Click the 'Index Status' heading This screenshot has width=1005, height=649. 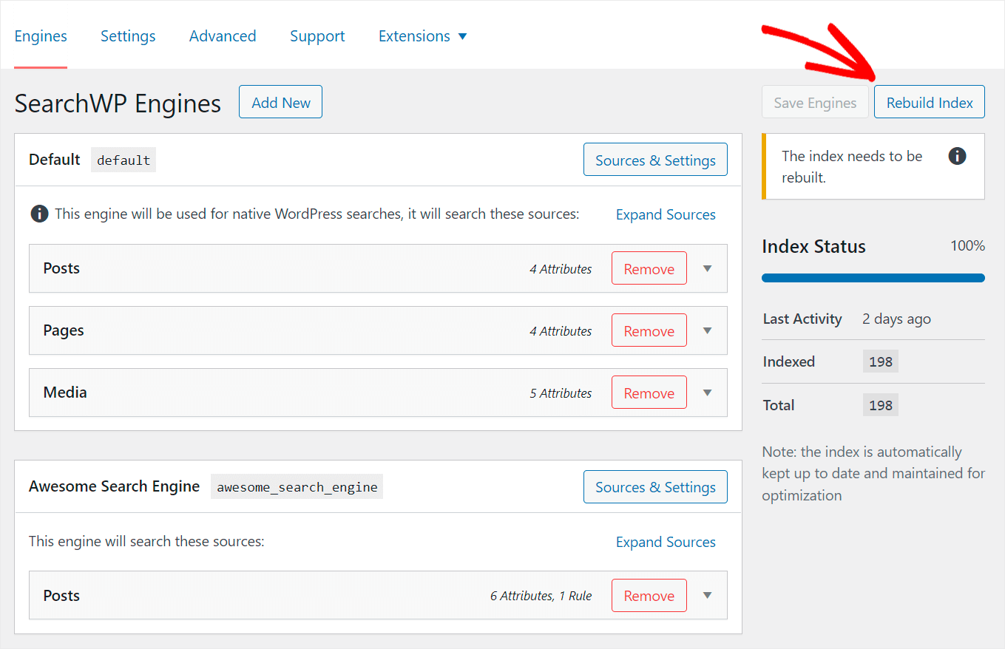(x=813, y=246)
